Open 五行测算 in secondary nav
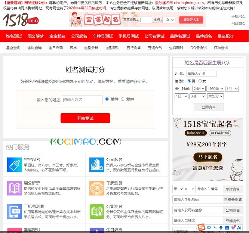Screen dimensions: 249x233 (134, 48)
